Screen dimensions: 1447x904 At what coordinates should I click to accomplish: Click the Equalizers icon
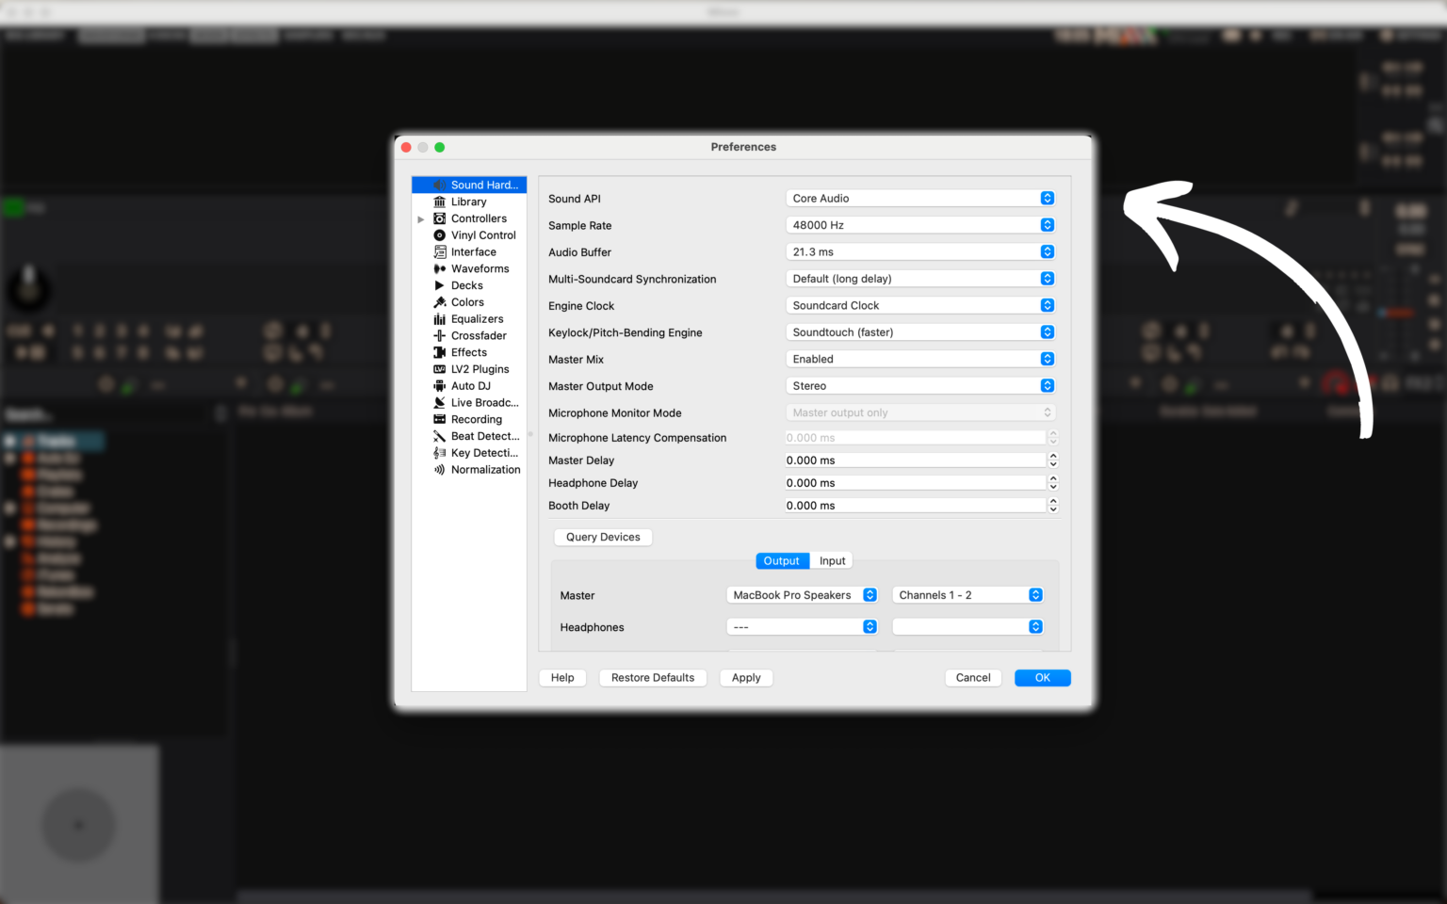(x=439, y=319)
